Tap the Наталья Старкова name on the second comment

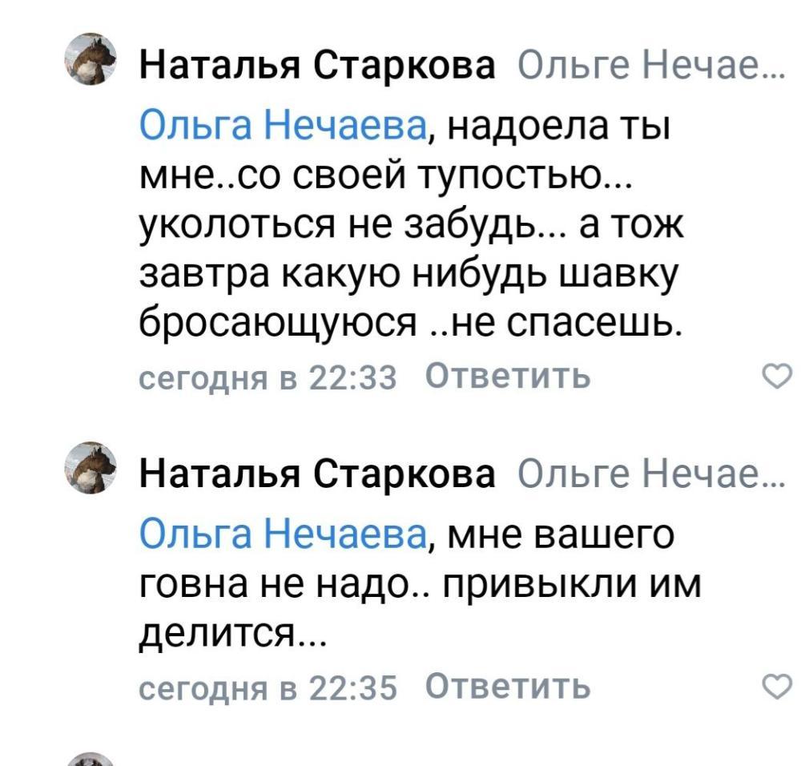(x=318, y=476)
